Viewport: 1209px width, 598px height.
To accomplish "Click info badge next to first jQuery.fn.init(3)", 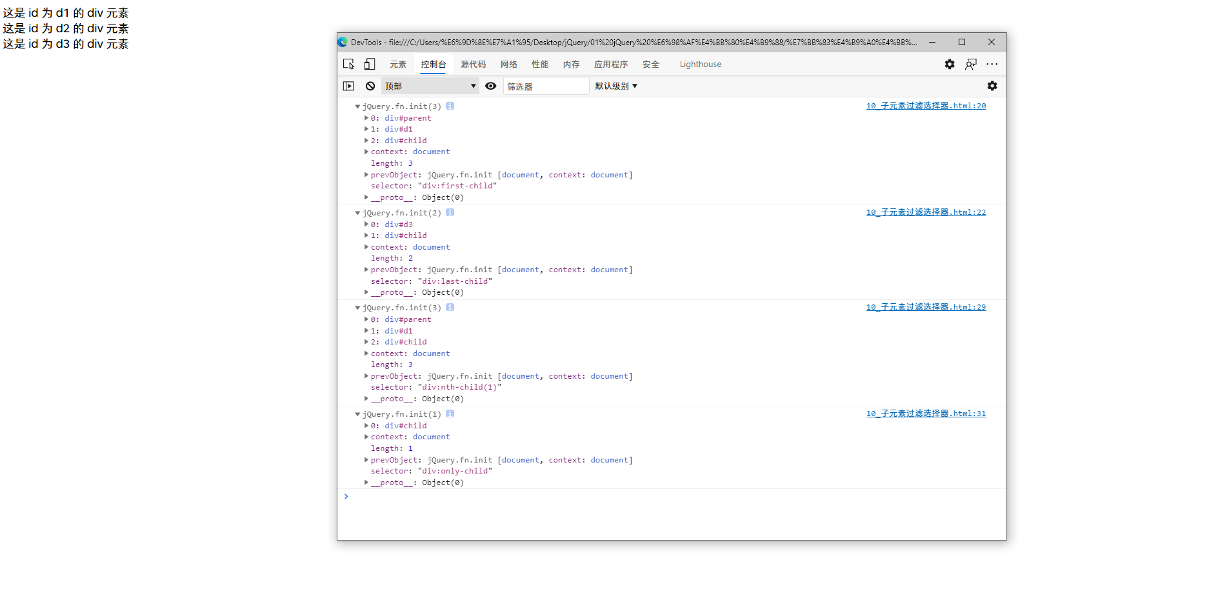I will [x=450, y=106].
